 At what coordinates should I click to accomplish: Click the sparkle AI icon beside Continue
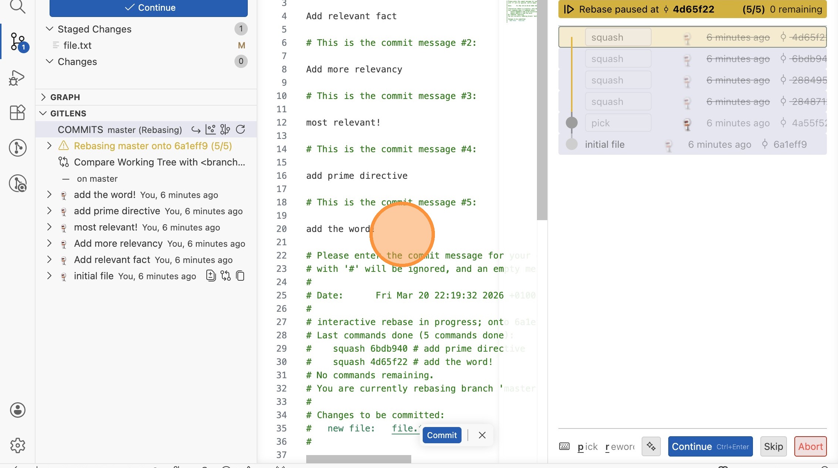pyautogui.click(x=651, y=446)
